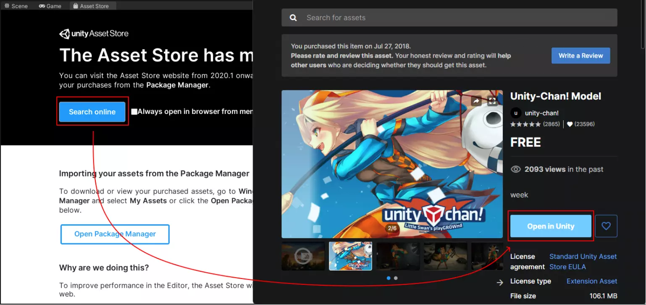This screenshot has height=305, width=646.
Task: Click the five-star rating icons
Action: click(525, 124)
